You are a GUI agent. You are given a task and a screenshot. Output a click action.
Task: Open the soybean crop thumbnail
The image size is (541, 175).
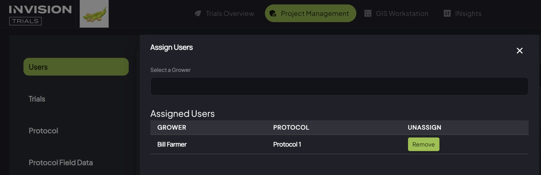point(94,14)
